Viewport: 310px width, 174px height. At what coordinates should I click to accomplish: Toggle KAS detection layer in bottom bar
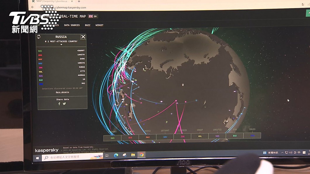(x=217, y=136)
